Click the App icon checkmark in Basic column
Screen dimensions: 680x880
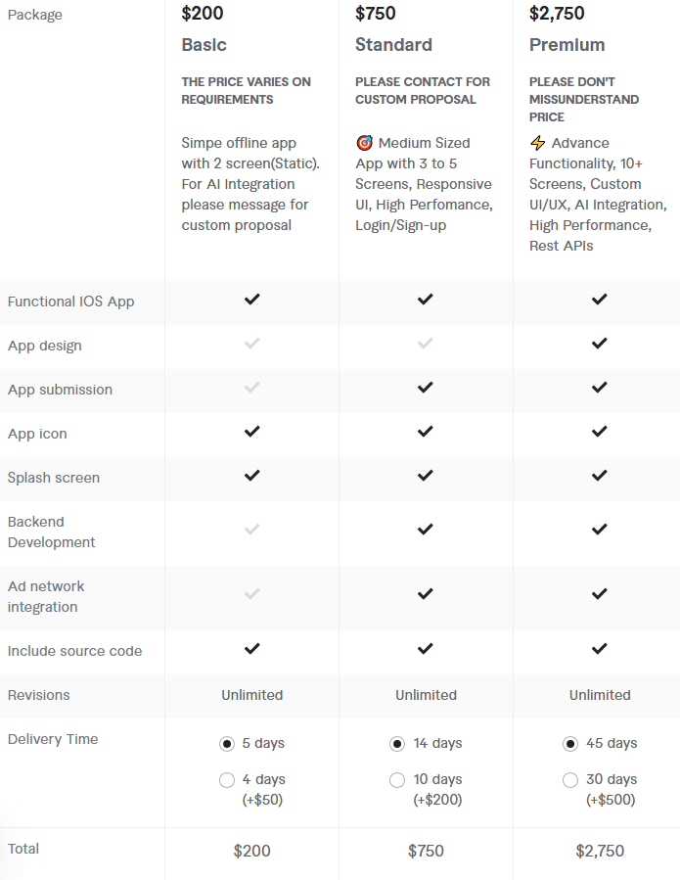point(251,431)
